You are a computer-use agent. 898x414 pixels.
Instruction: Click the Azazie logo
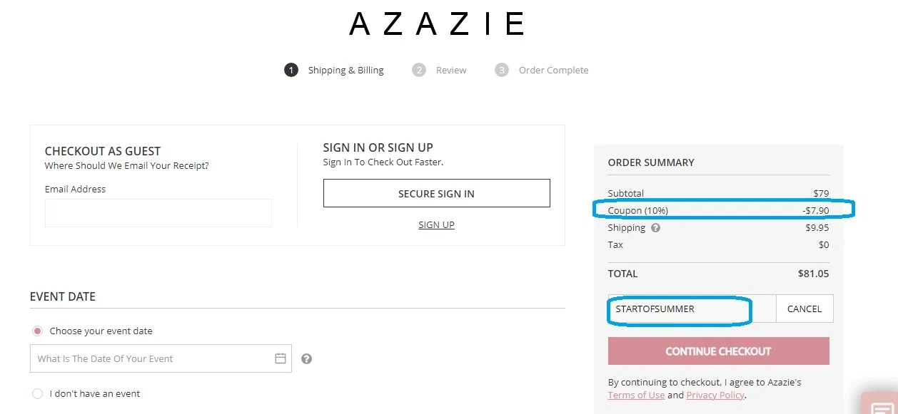tap(437, 24)
